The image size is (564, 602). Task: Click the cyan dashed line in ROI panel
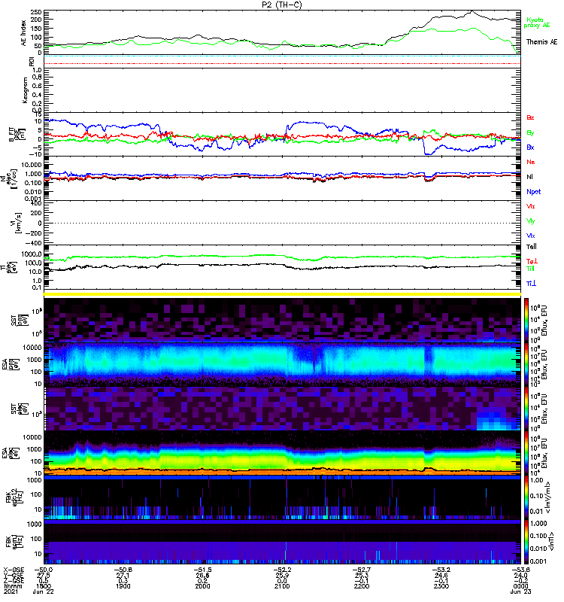click(x=282, y=56)
